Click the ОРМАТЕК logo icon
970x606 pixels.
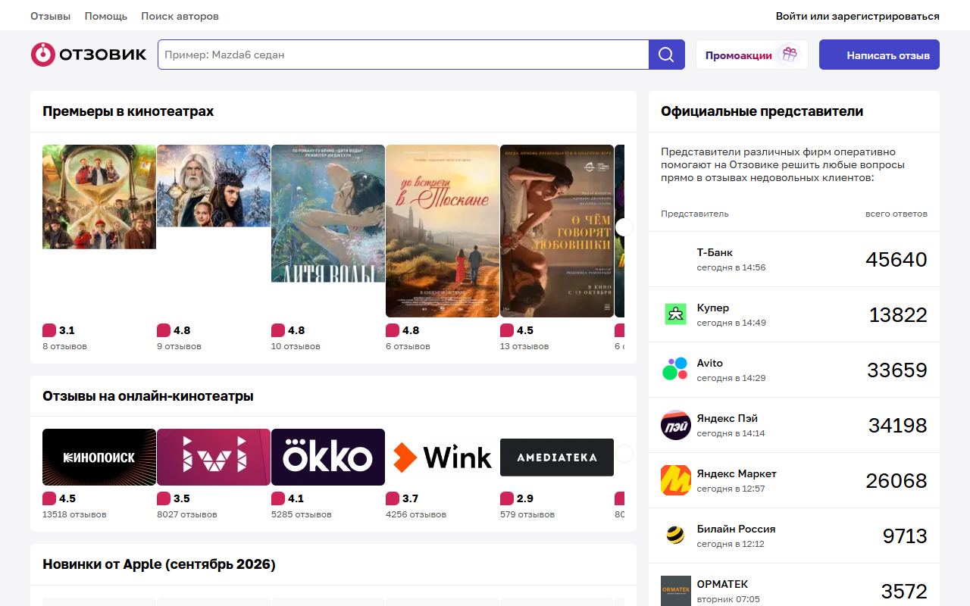click(675, 591)
